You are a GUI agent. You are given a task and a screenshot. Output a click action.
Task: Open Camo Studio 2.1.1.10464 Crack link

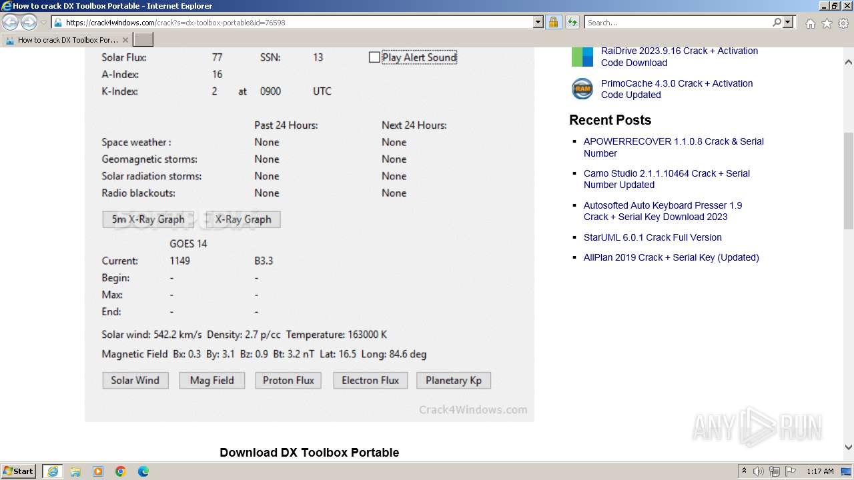(x=667, y=179)
